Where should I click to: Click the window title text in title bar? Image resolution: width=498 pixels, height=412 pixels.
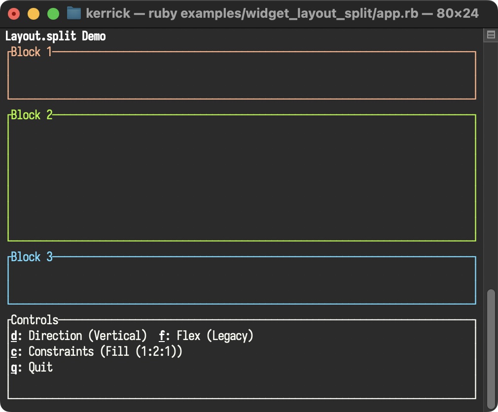[282, 13]
